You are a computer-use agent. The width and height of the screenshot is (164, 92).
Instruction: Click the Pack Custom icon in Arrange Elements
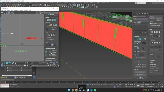pyautogui.click(x=46, y=52)
